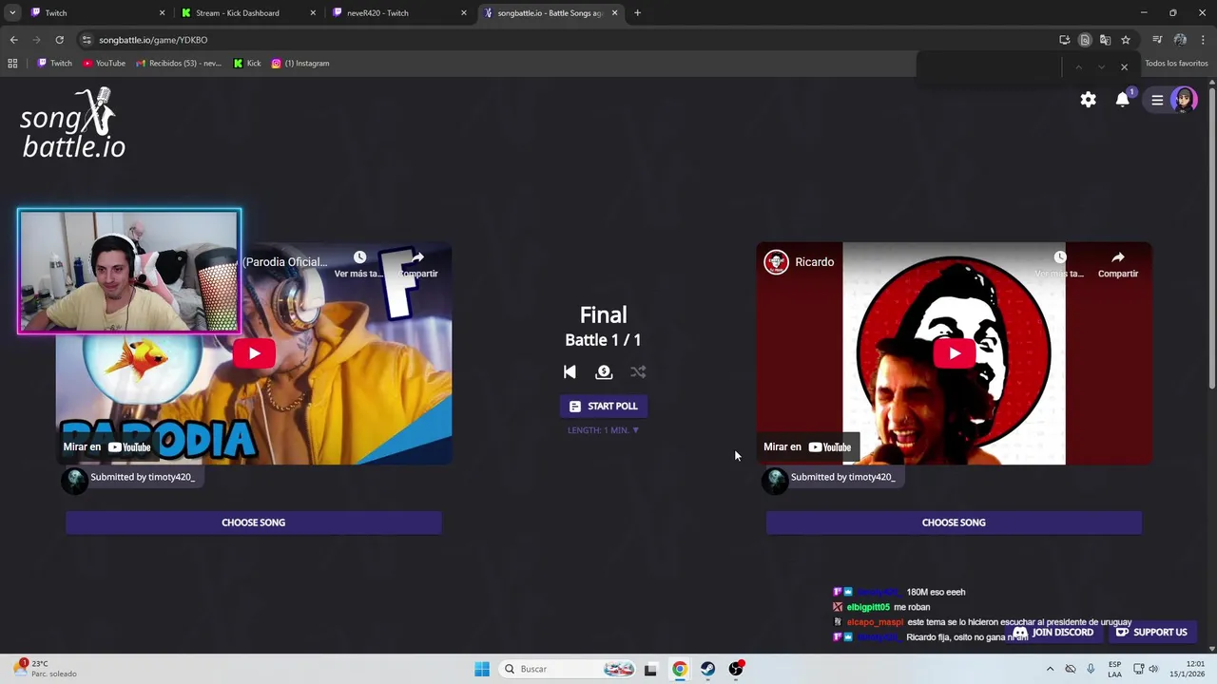The height and width of the screenshot is (684, 1217).
Task: Click the address bar URL
Action: click(x=153, y=40)
